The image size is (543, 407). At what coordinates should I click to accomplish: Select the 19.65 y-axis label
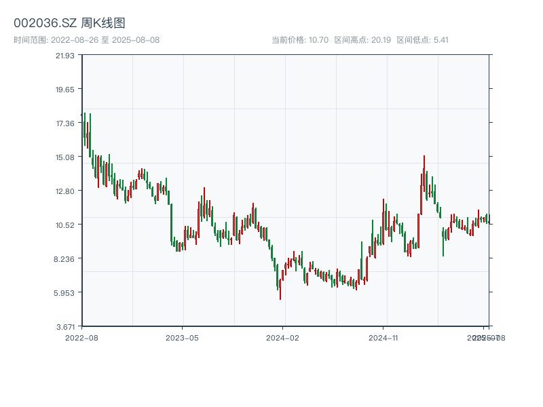click(65, 90)
